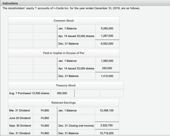170x136 pixels.
Task: Select the Common Stock table title
Action: (x=64, y=21)
